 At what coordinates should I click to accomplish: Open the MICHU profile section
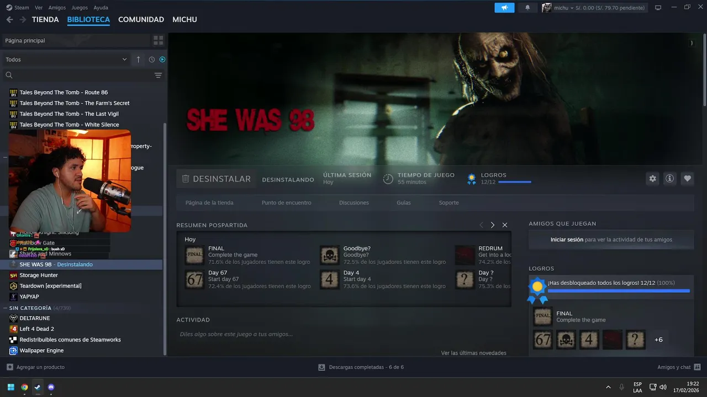click(184, 19)
